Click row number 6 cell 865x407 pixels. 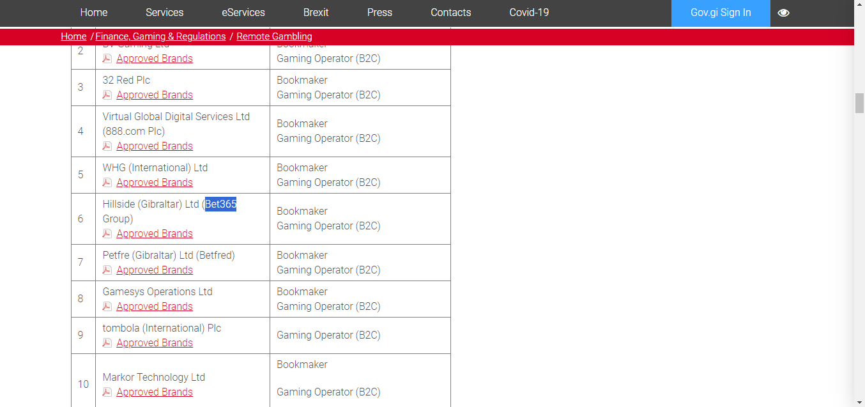point(83,219)
